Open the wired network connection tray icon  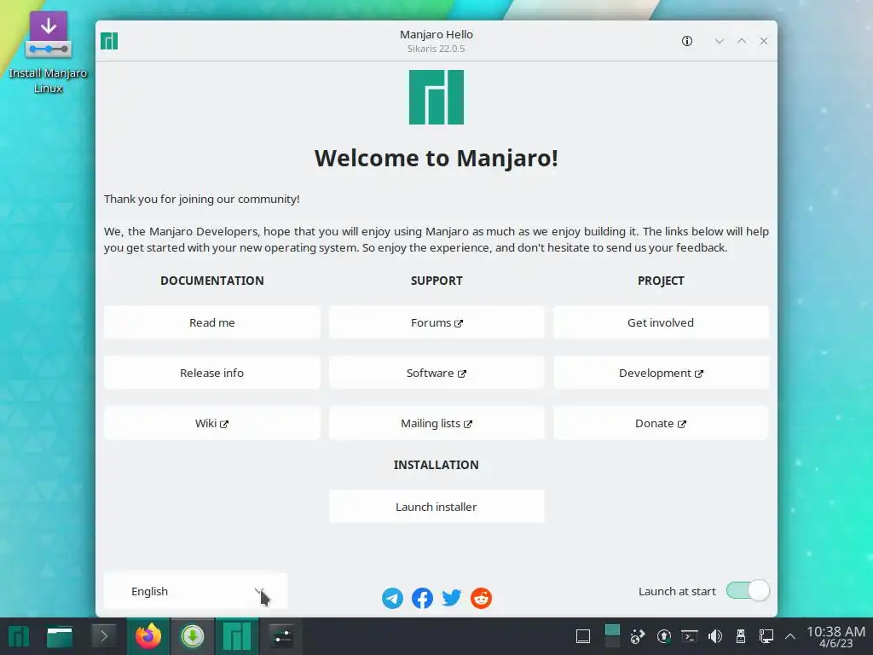click(766, 636)
